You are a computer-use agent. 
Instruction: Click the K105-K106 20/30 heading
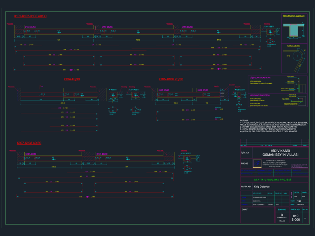point(171,79)
